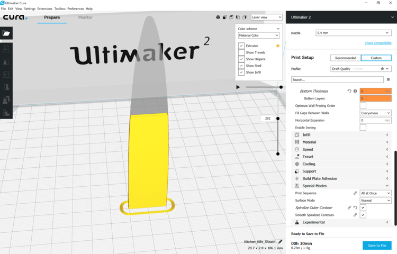
Task: Click link icon next to Print Sequence
Action: [x=355, y=193]
